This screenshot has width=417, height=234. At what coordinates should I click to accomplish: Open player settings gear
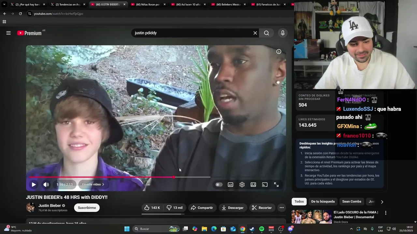pos(242,185)
